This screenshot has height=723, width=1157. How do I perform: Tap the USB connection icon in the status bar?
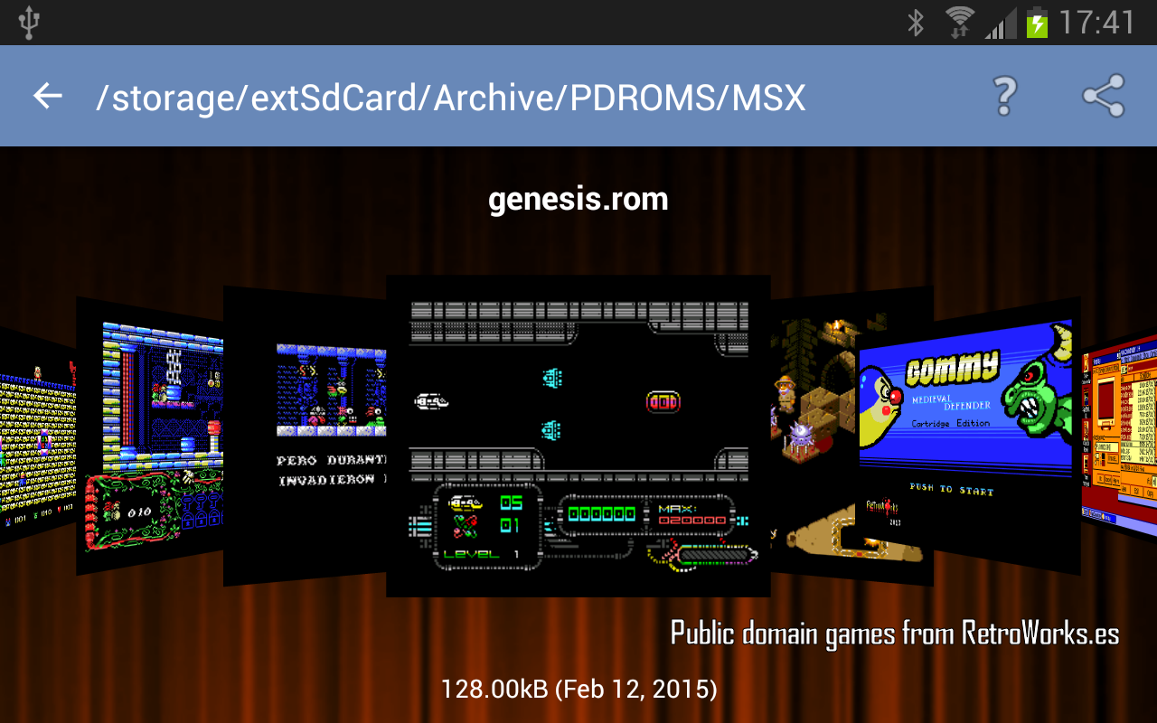tap(28, 22)
